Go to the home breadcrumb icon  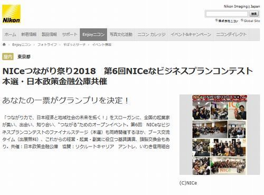pyautogui.click(x=4, y=44)
